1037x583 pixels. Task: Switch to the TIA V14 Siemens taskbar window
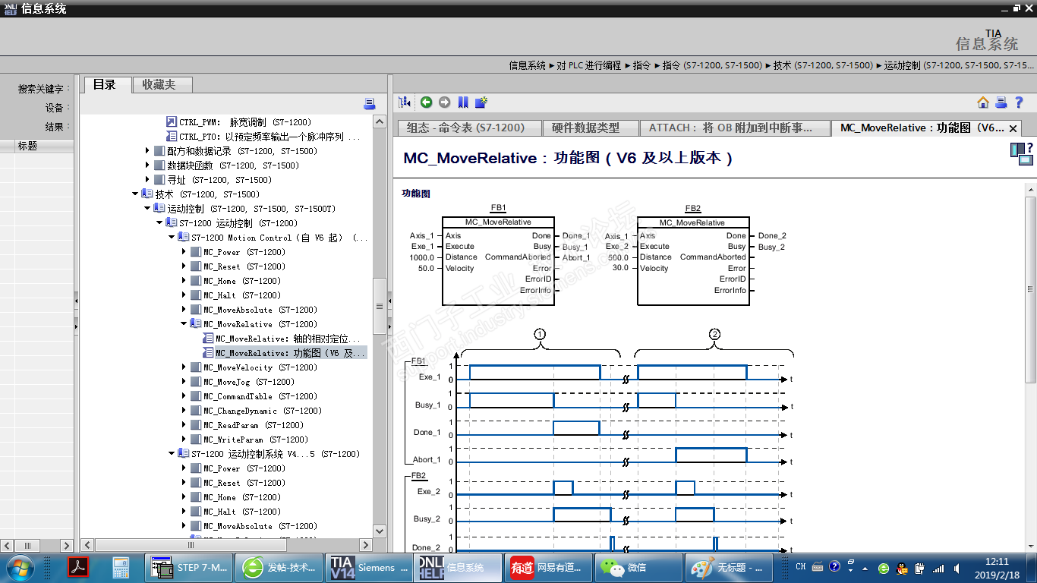click(369, 567)
